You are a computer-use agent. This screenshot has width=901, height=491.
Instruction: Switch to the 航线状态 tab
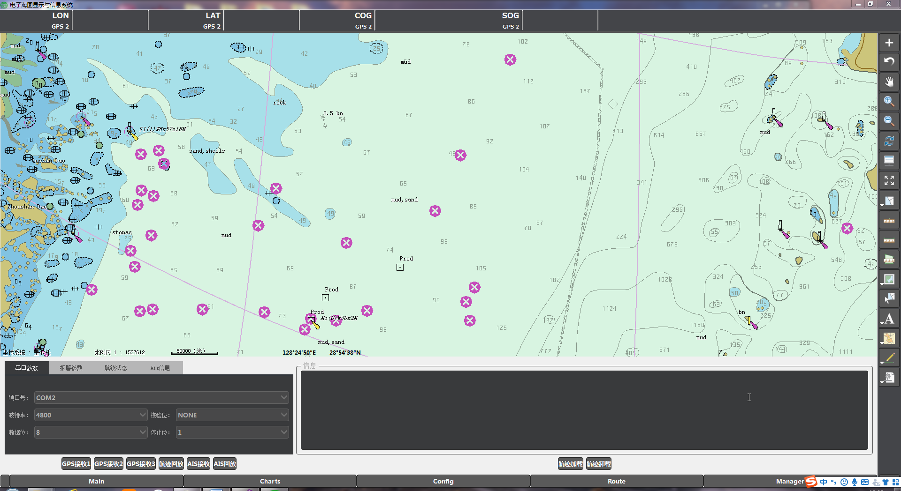coord(115,368)
